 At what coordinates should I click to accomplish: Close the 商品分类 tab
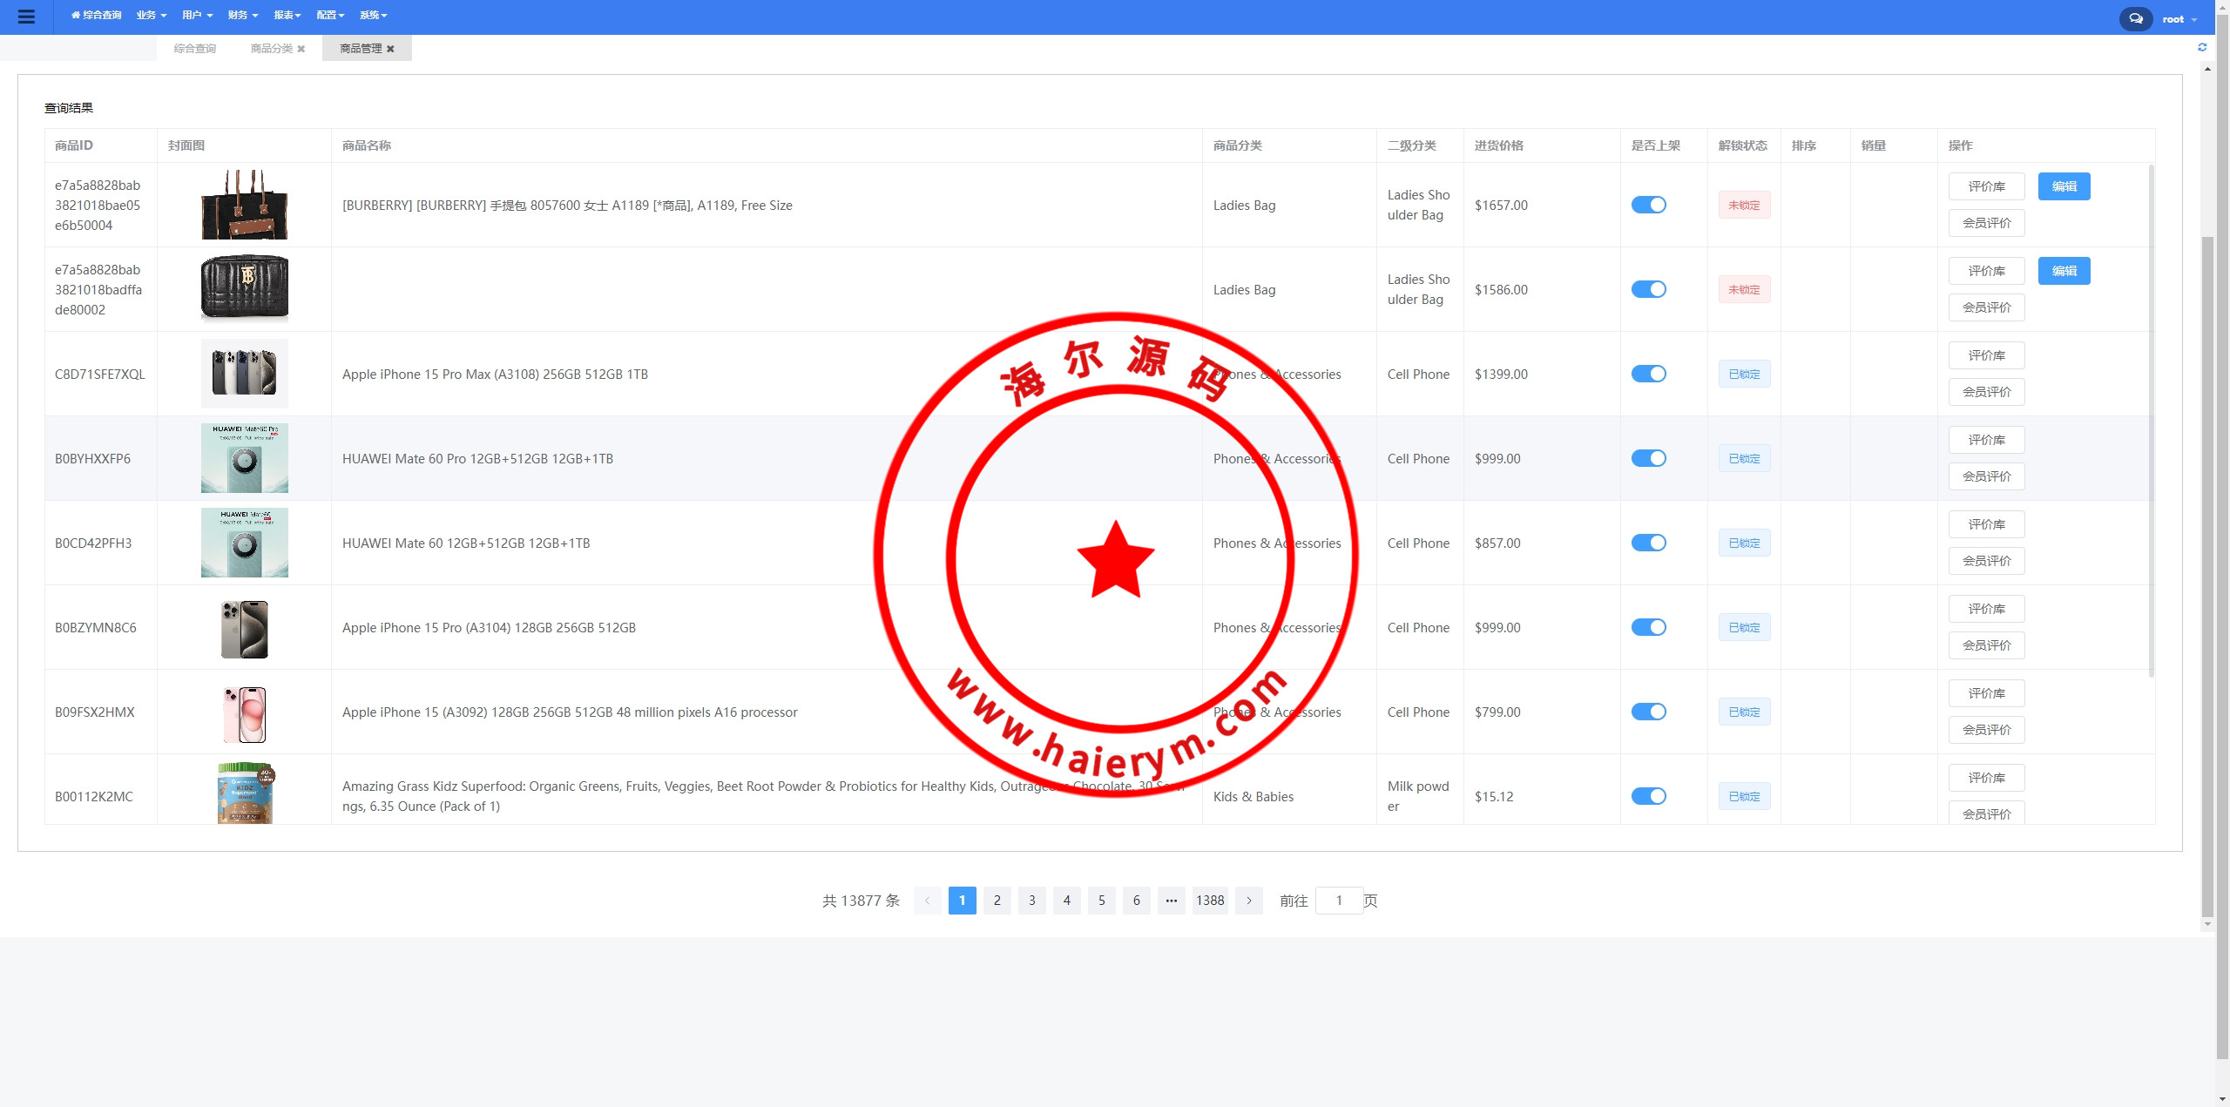301,49
